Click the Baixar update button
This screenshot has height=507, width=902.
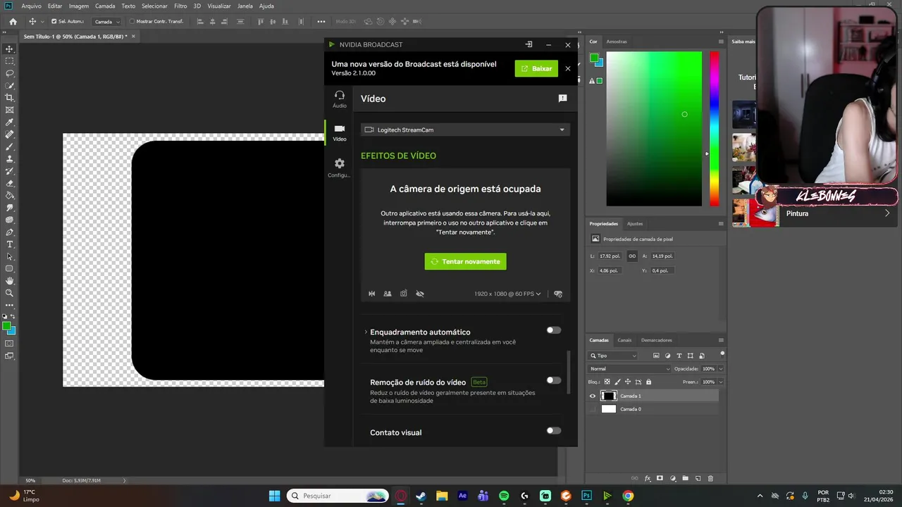pyautogui.click(x=536, y=68)
